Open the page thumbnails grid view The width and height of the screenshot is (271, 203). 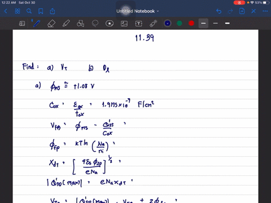(18, 11)
